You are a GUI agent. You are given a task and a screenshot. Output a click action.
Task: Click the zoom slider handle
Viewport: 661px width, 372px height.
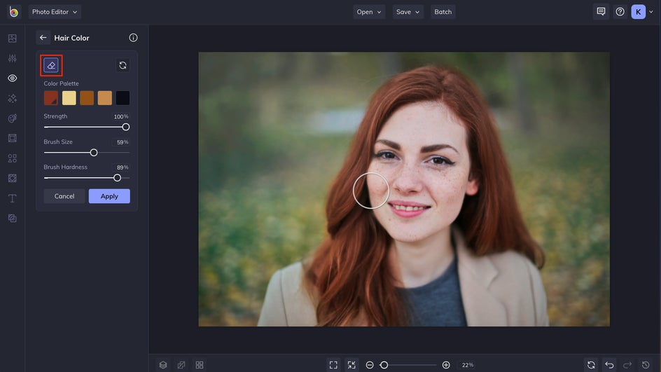point(384,365)
